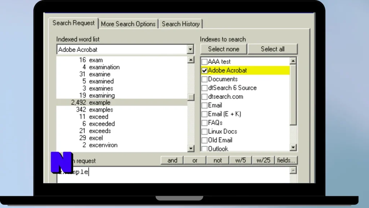Select the highlighted word 'example' row
The width and height of the screenshot is (369, 208).
coord(122,103)
